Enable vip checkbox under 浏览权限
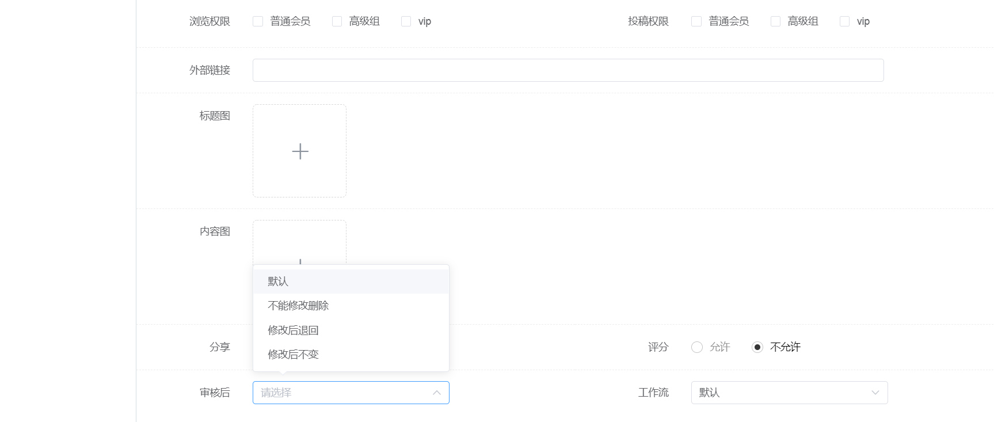The width and height of the screenshot is (994, 422). pyautogui.click(x=406, y=21)
